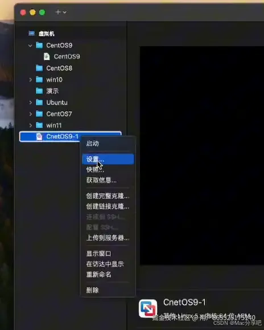264x330 pixels.
Task: Choose 获取信息... from the context menu
Action: tap(108, 180)
